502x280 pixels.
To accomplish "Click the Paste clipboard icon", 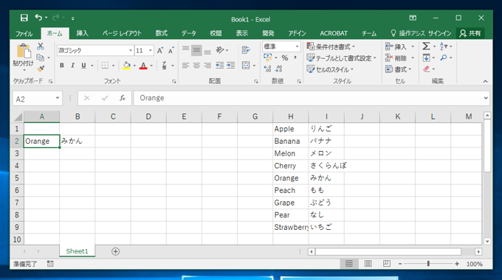I will point(24,51).
